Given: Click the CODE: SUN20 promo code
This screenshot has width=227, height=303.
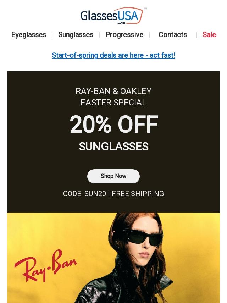Looking at the screenshot, I should point(84,194).
